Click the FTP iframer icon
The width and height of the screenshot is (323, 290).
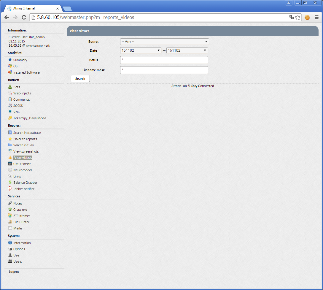point(10,215)
